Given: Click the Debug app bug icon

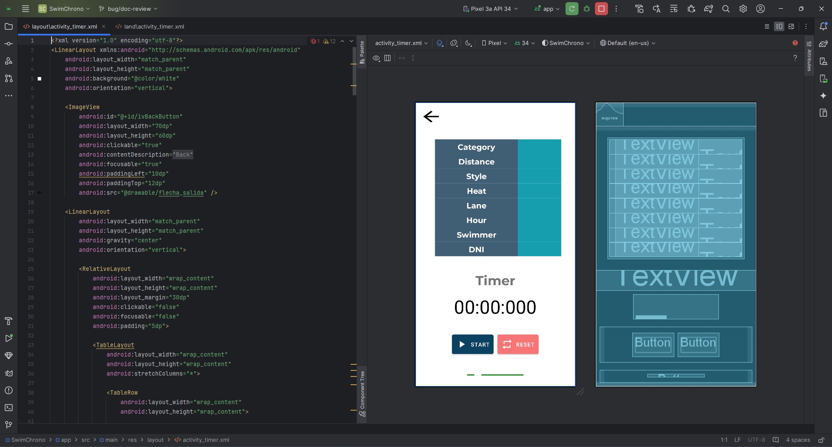Looking at the screenshot, I should [x=587, y=9].
